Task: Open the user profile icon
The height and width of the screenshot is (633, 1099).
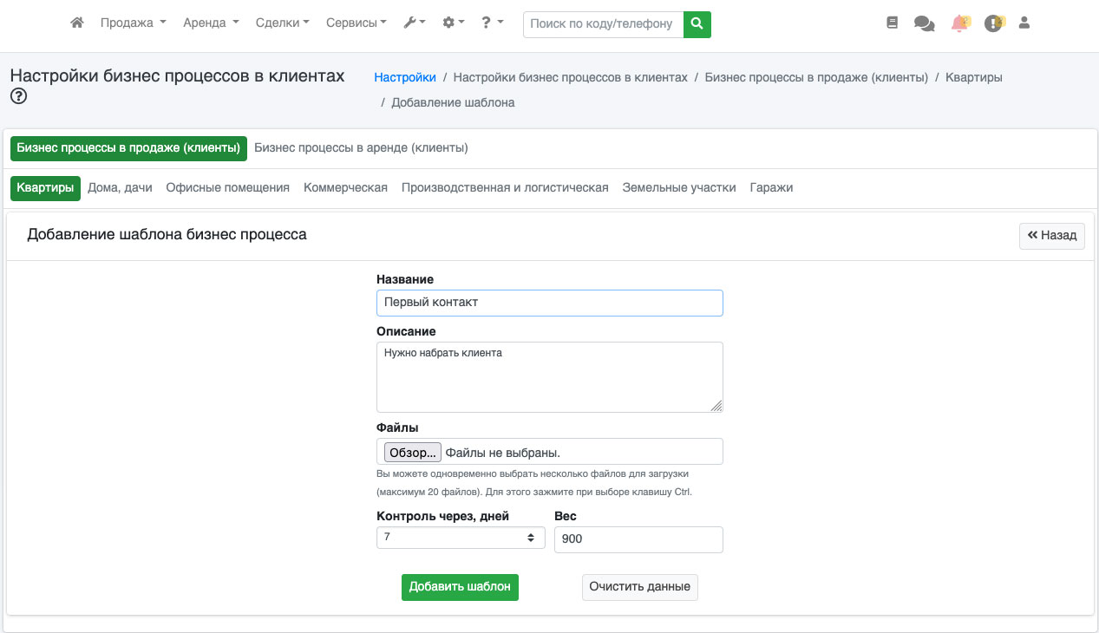Action: (1024, 23)
